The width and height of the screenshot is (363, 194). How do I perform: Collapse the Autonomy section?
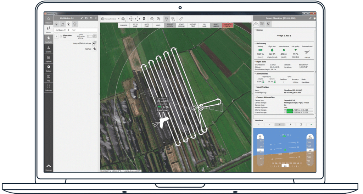255,43
